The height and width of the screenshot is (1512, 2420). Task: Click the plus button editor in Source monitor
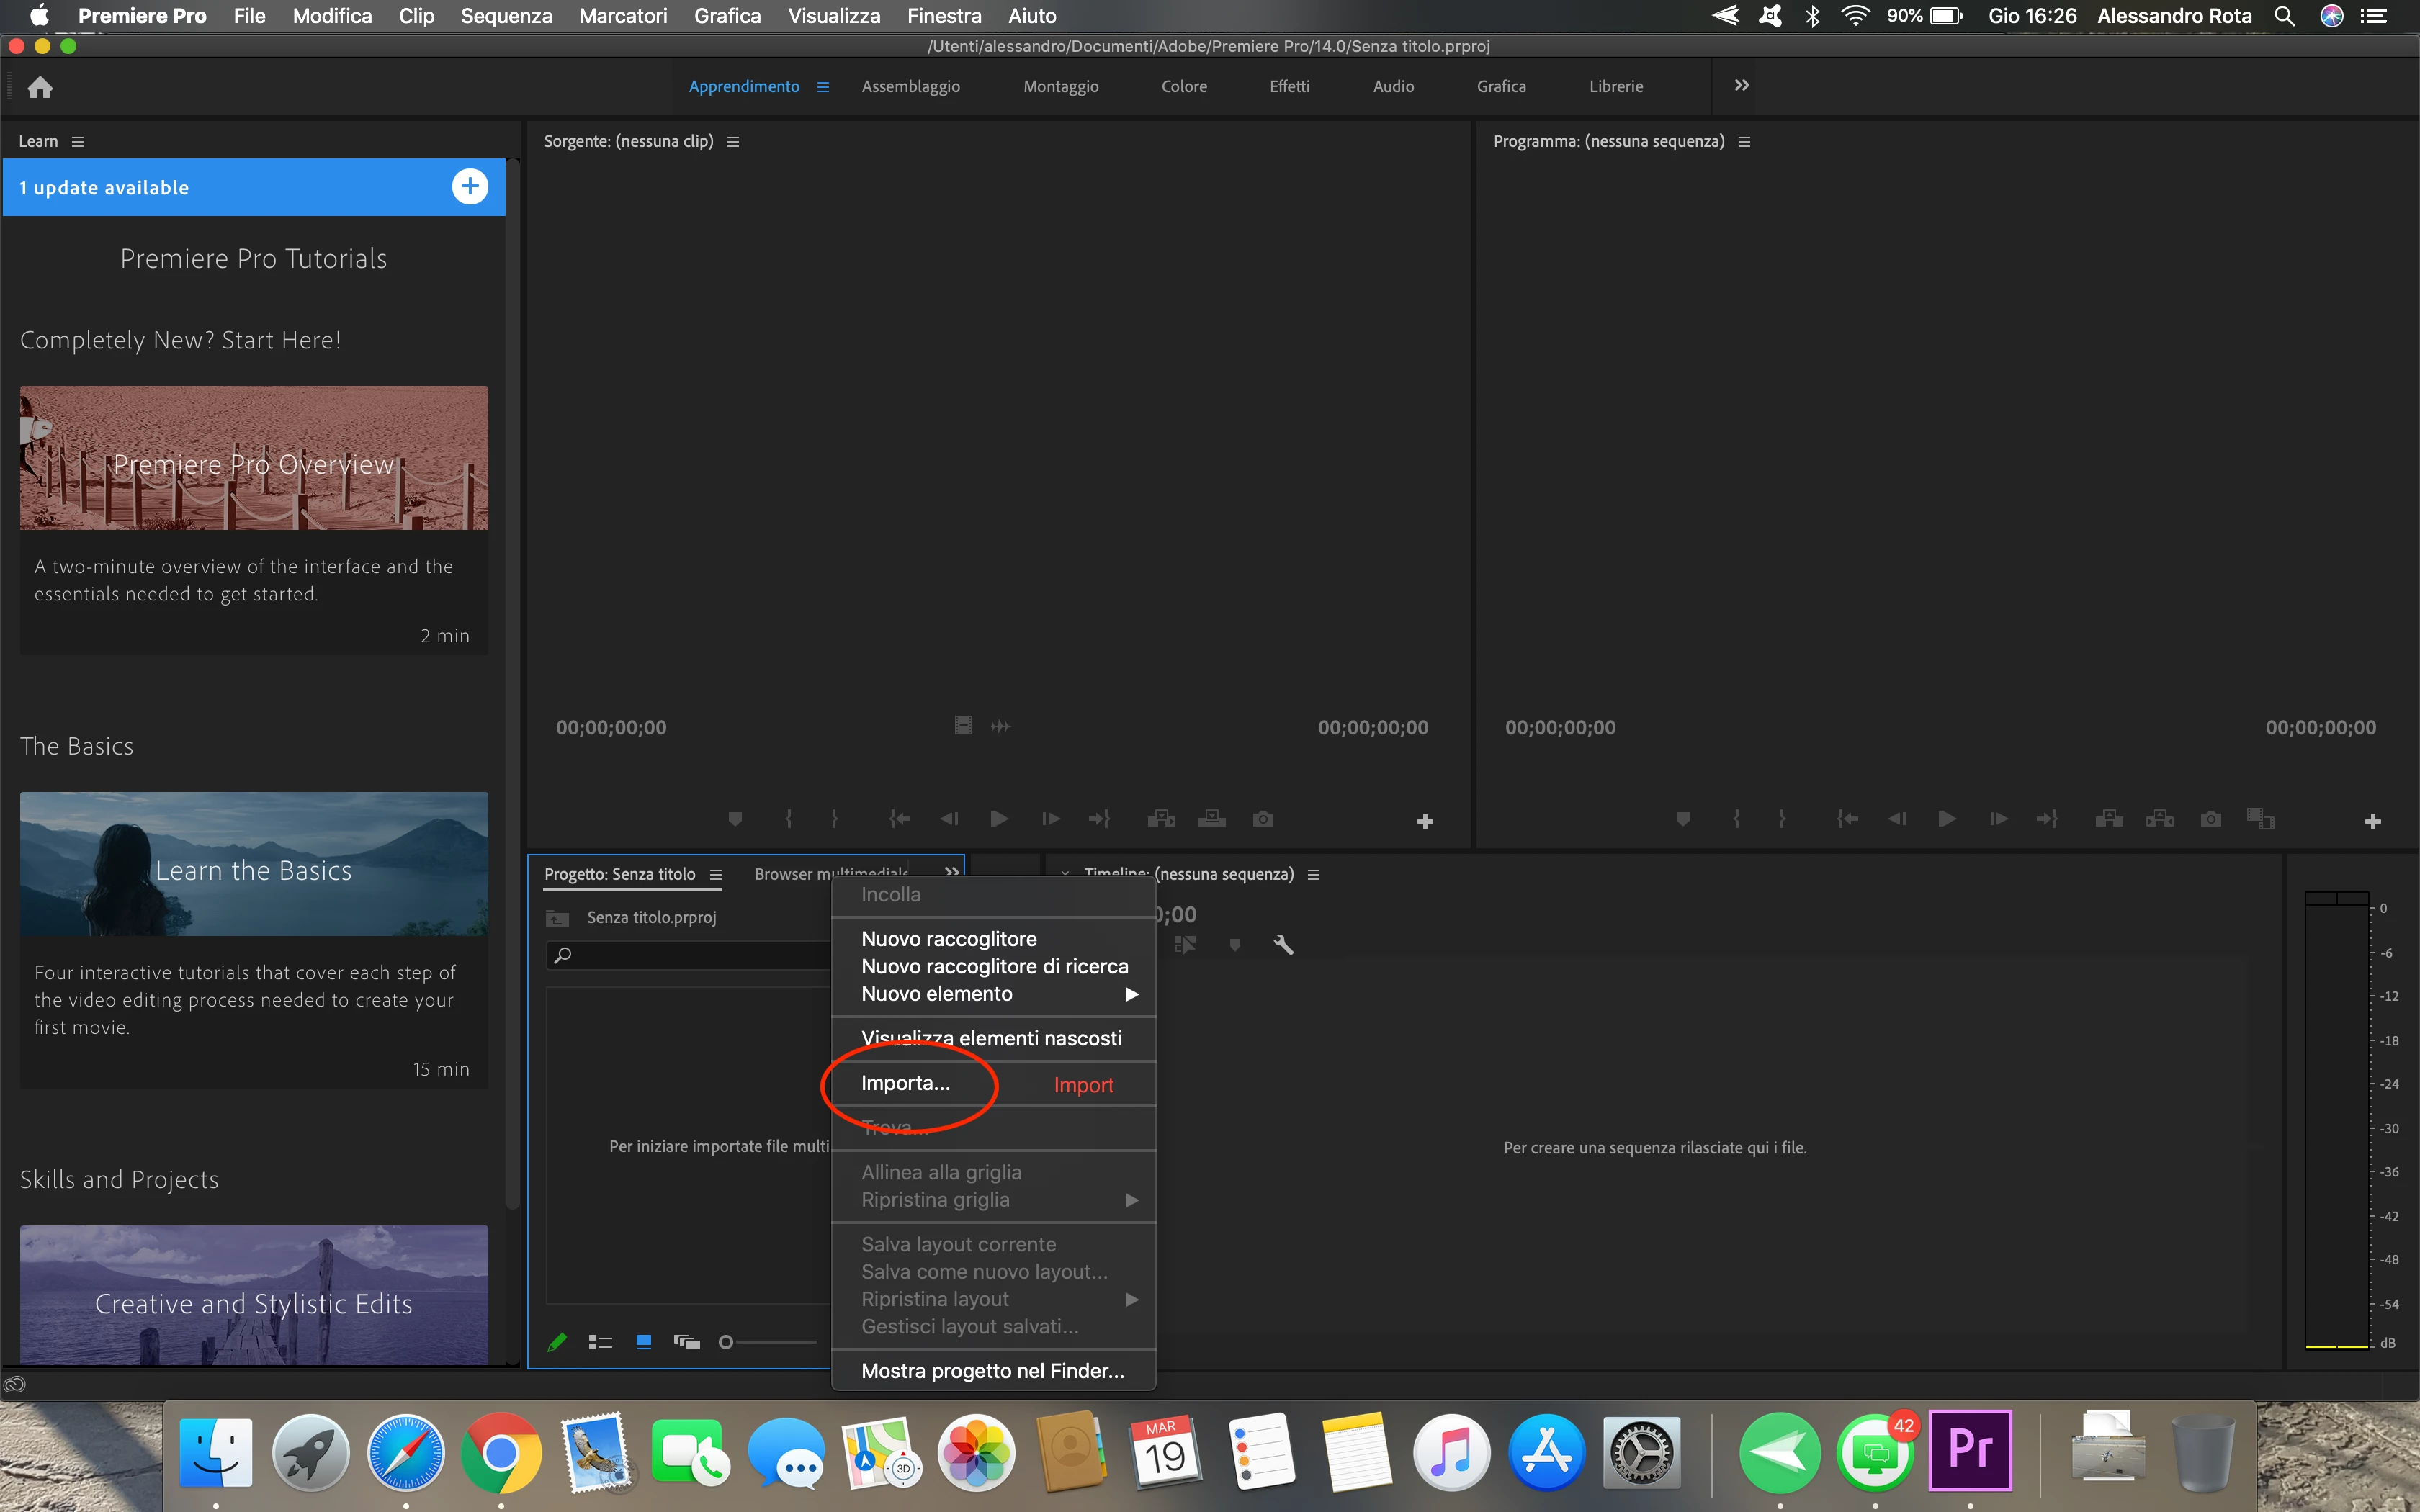tap(1425, 821)
